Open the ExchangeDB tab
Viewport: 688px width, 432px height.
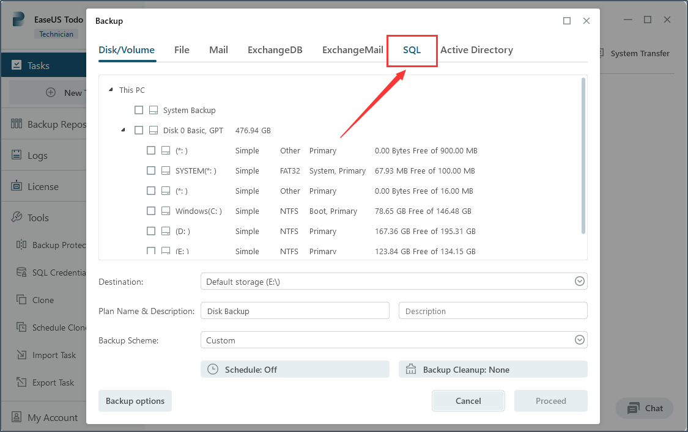point(275,50)
